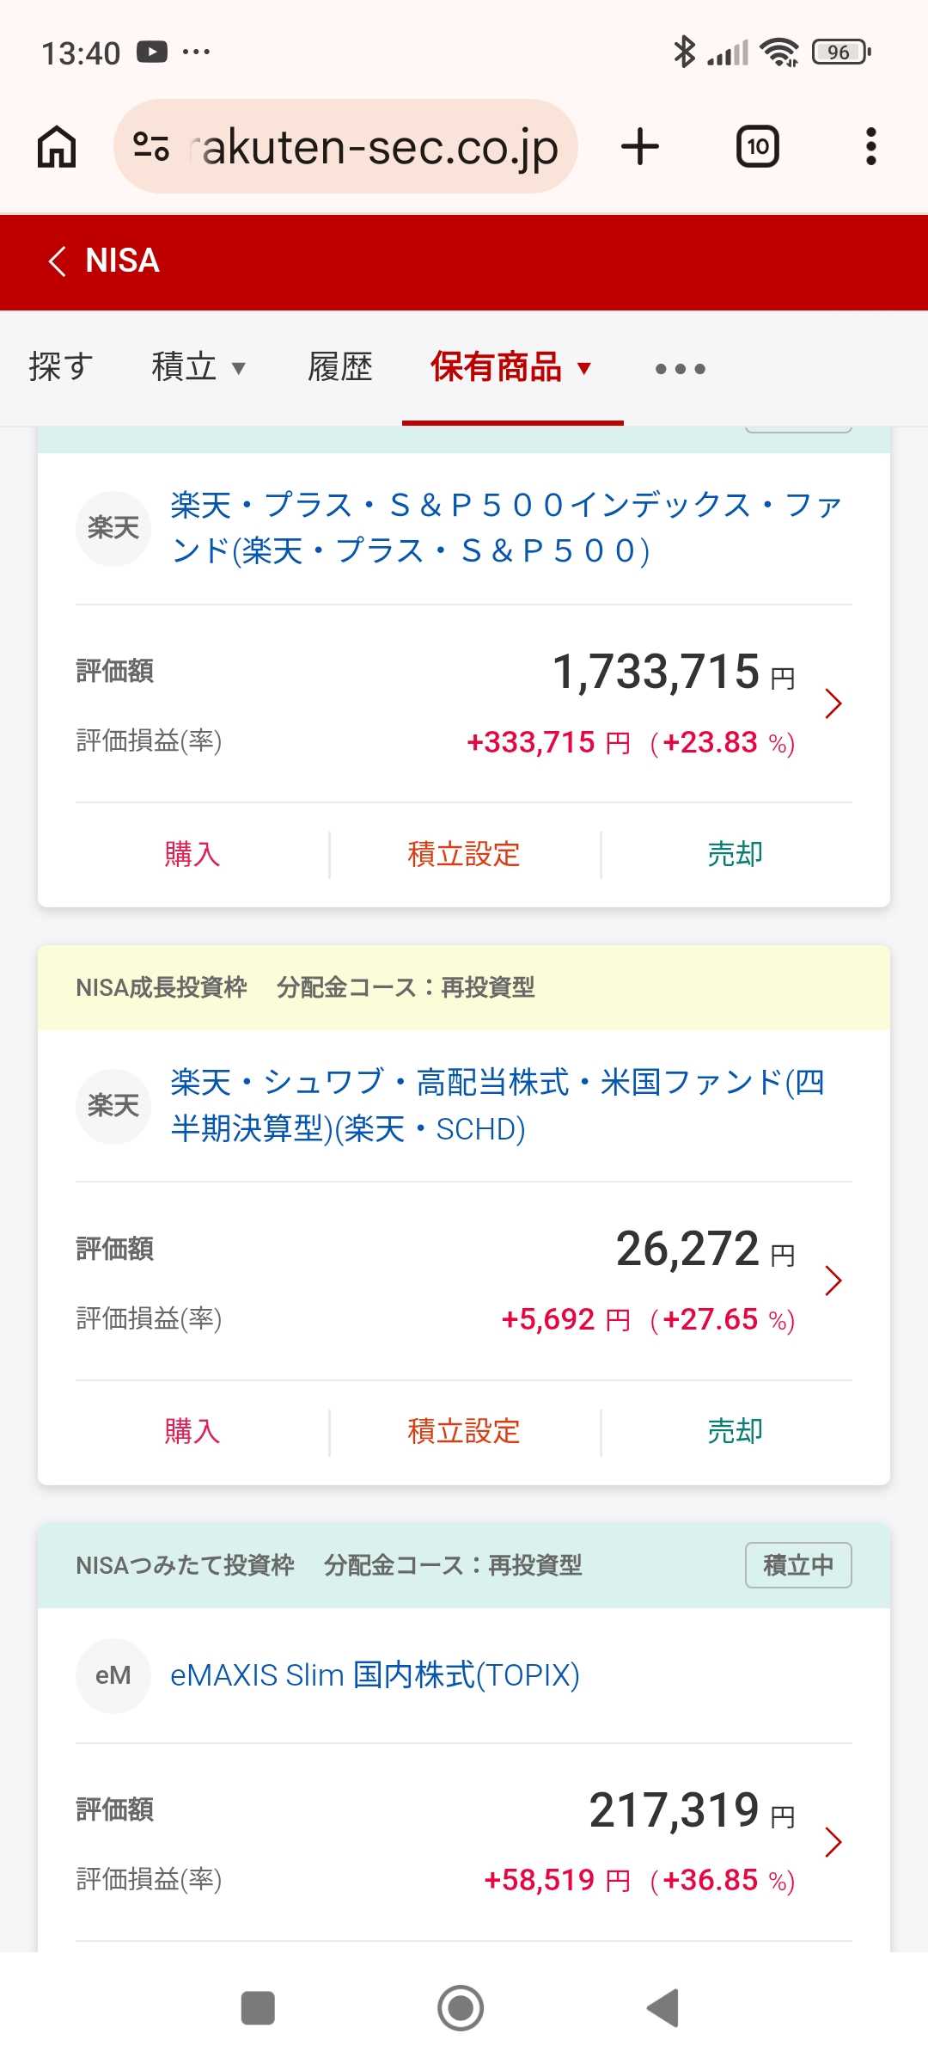Go back using the NISA back arrow
The height and width of the screenshot is (2064, 928).
[58, 261]
